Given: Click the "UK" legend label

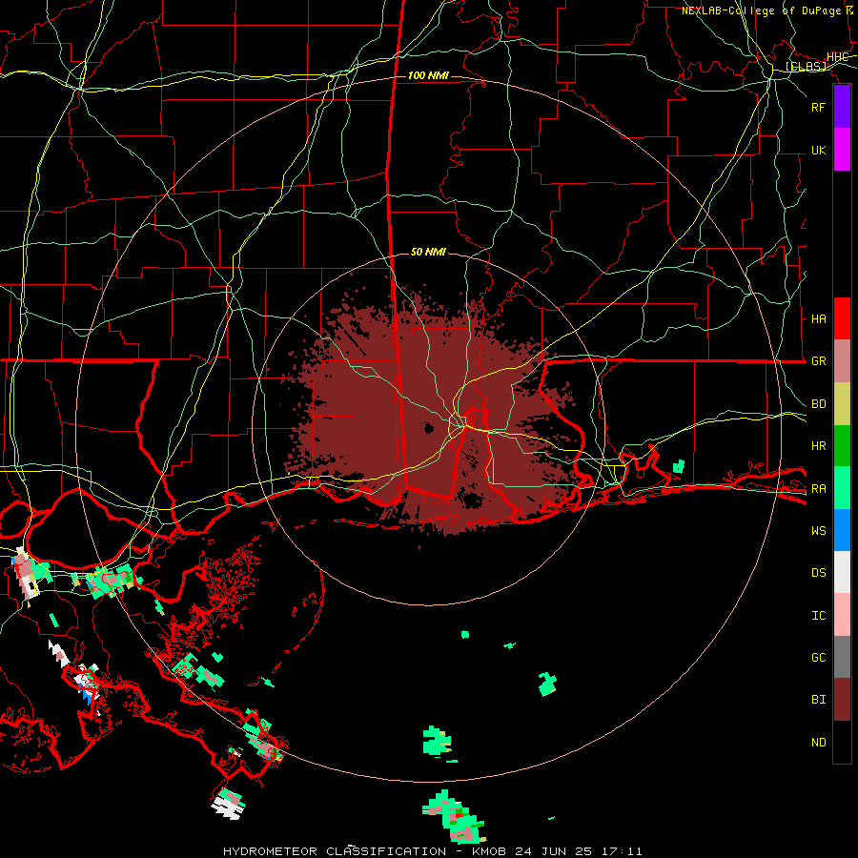Looking at the screenshot, I should pyautogui.click(x=818, y=150).
